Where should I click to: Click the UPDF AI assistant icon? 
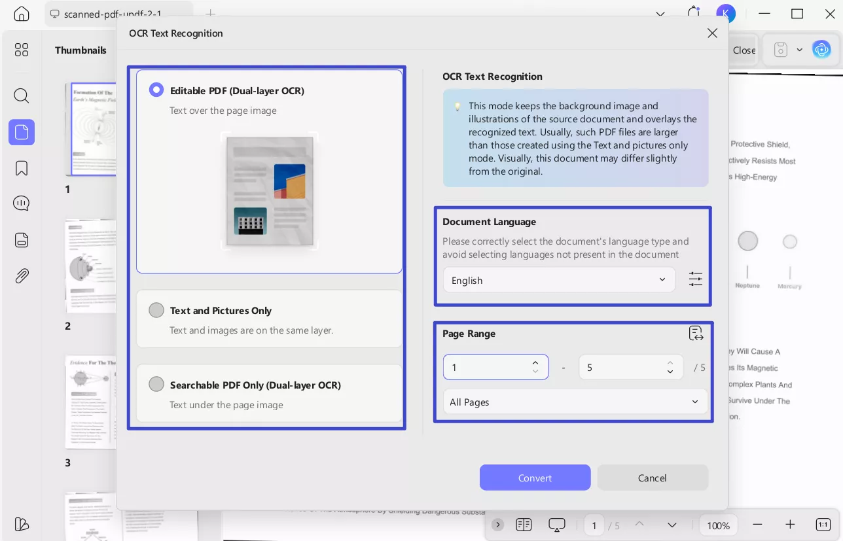[821, 50]
